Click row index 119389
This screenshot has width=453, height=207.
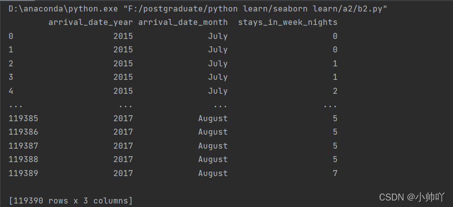(x=23, y=173)
